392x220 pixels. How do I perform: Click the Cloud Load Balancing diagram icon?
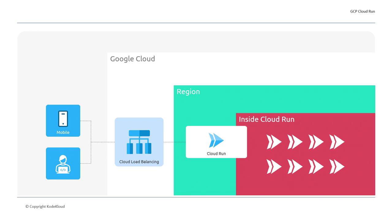[x=139, y=142]
